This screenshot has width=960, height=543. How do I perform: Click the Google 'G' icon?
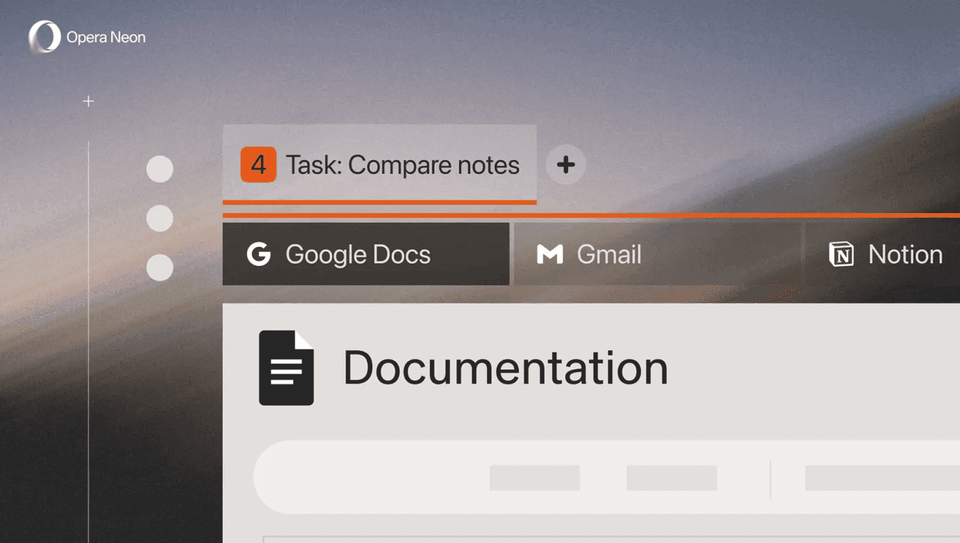pos(258,255)
